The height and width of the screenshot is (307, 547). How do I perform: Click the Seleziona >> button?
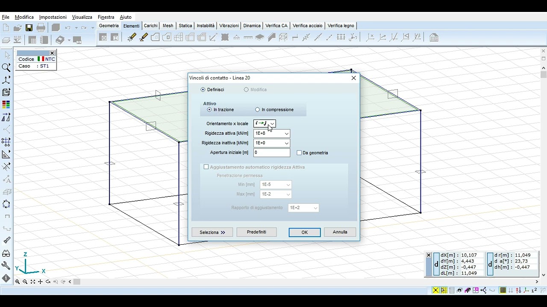pos(212,232)
